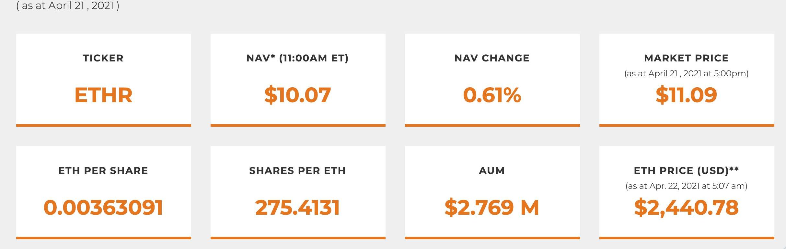Click the Apr. 22 5:07 am timestamp

(686, 186)
